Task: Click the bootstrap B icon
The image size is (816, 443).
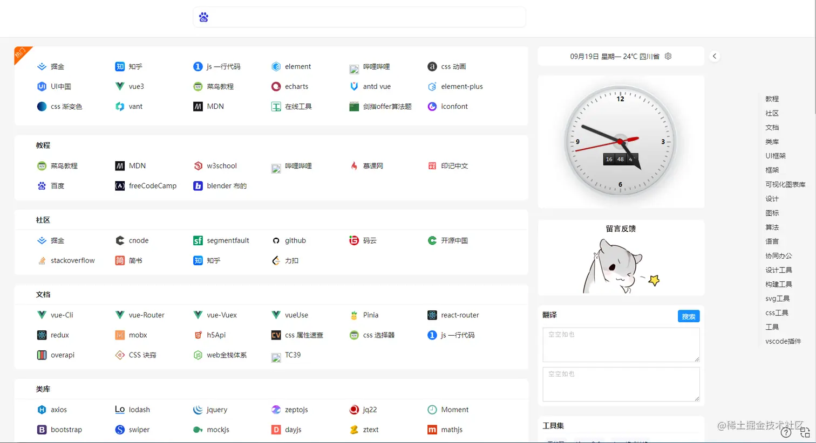Action: pyautogui.click(x=42, y=430)
